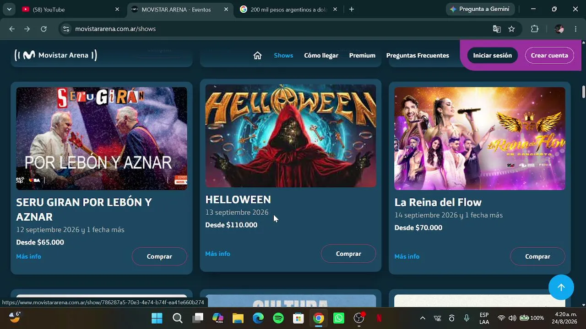This screenshot has width=586, height=329.
Task: Select the MOVISTAR ARENA - Eventos tab
Action: click(179, 9)
